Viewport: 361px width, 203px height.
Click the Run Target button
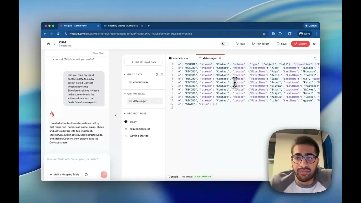tap(261, 44)
